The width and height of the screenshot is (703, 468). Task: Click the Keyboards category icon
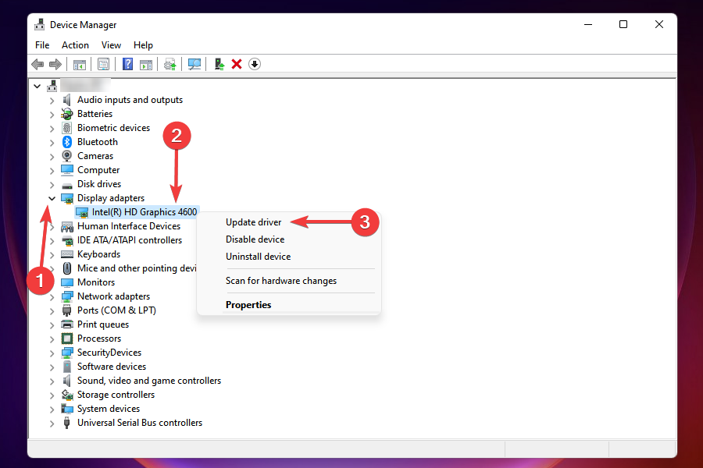coord(67,254)
